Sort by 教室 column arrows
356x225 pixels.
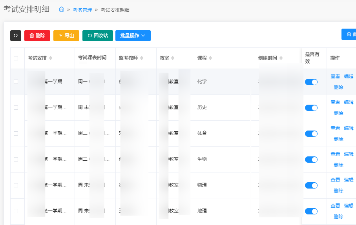(173, 58)
